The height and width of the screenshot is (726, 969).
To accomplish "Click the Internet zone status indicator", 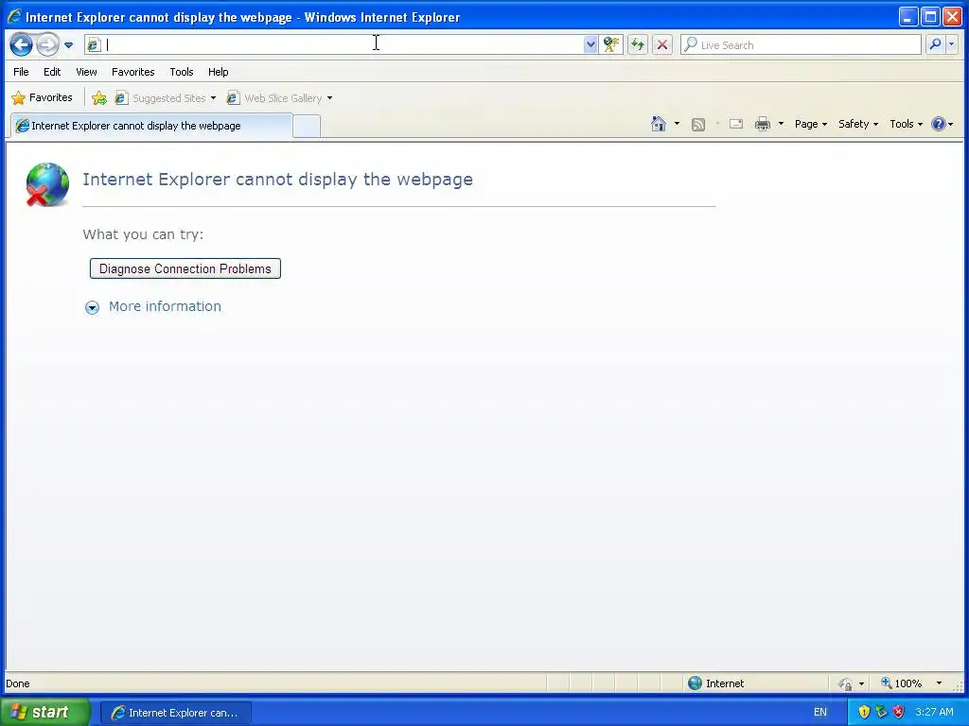I will point(715,683).
